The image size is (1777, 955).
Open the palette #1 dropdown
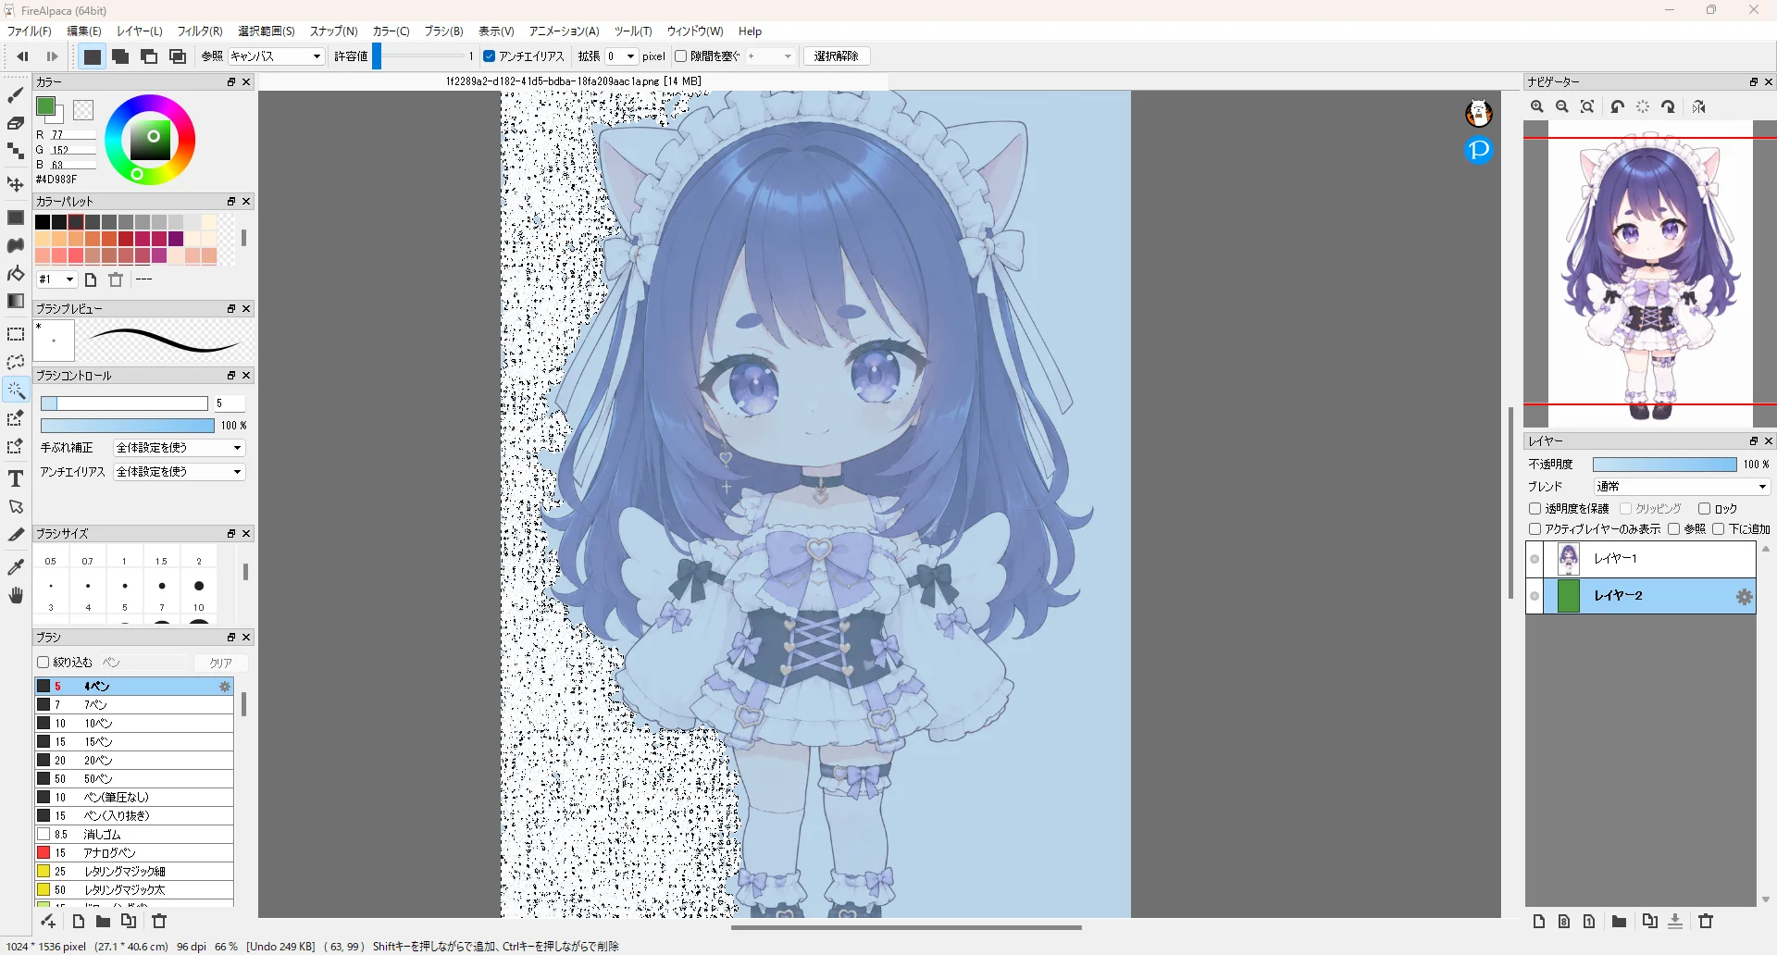tap(56, 279)
